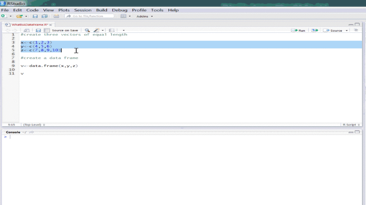Open the (Top Level) scope selector

[x=34, y=125]
